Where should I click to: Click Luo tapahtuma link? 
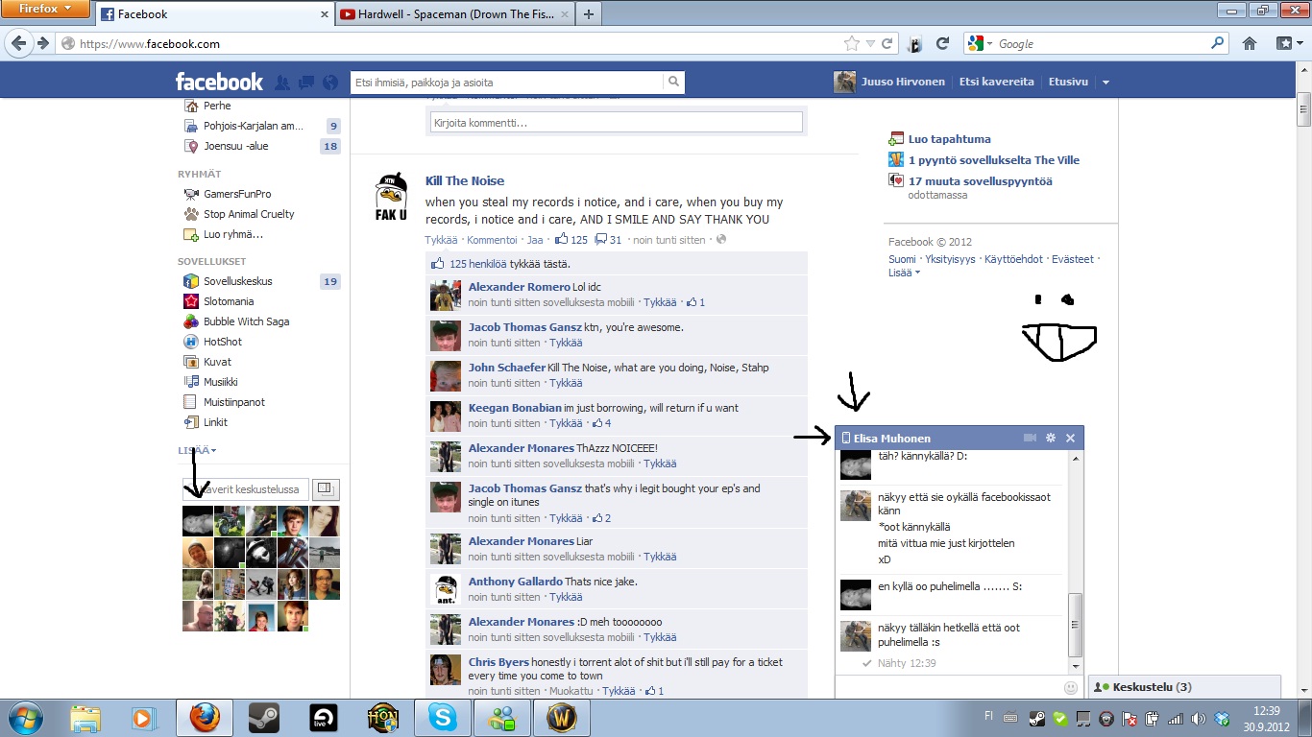(x=949, y=139)
